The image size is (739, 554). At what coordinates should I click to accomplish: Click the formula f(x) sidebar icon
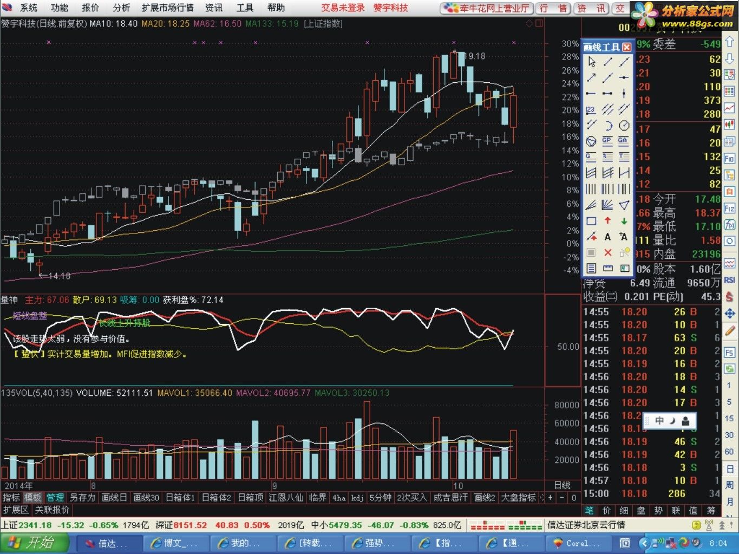[730, 224]
